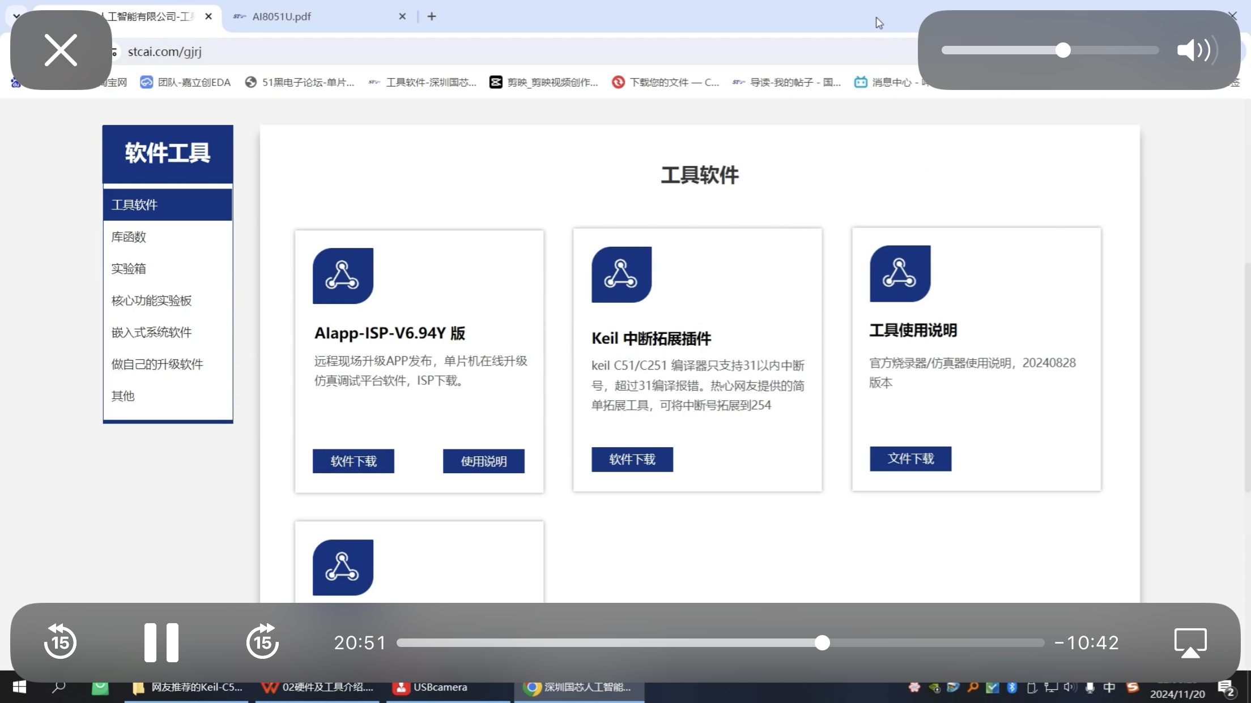Select 实验箱 in sidebar menu
Image resolution: width=1251 pixels, height=703 pixels.
pos(168,268)
